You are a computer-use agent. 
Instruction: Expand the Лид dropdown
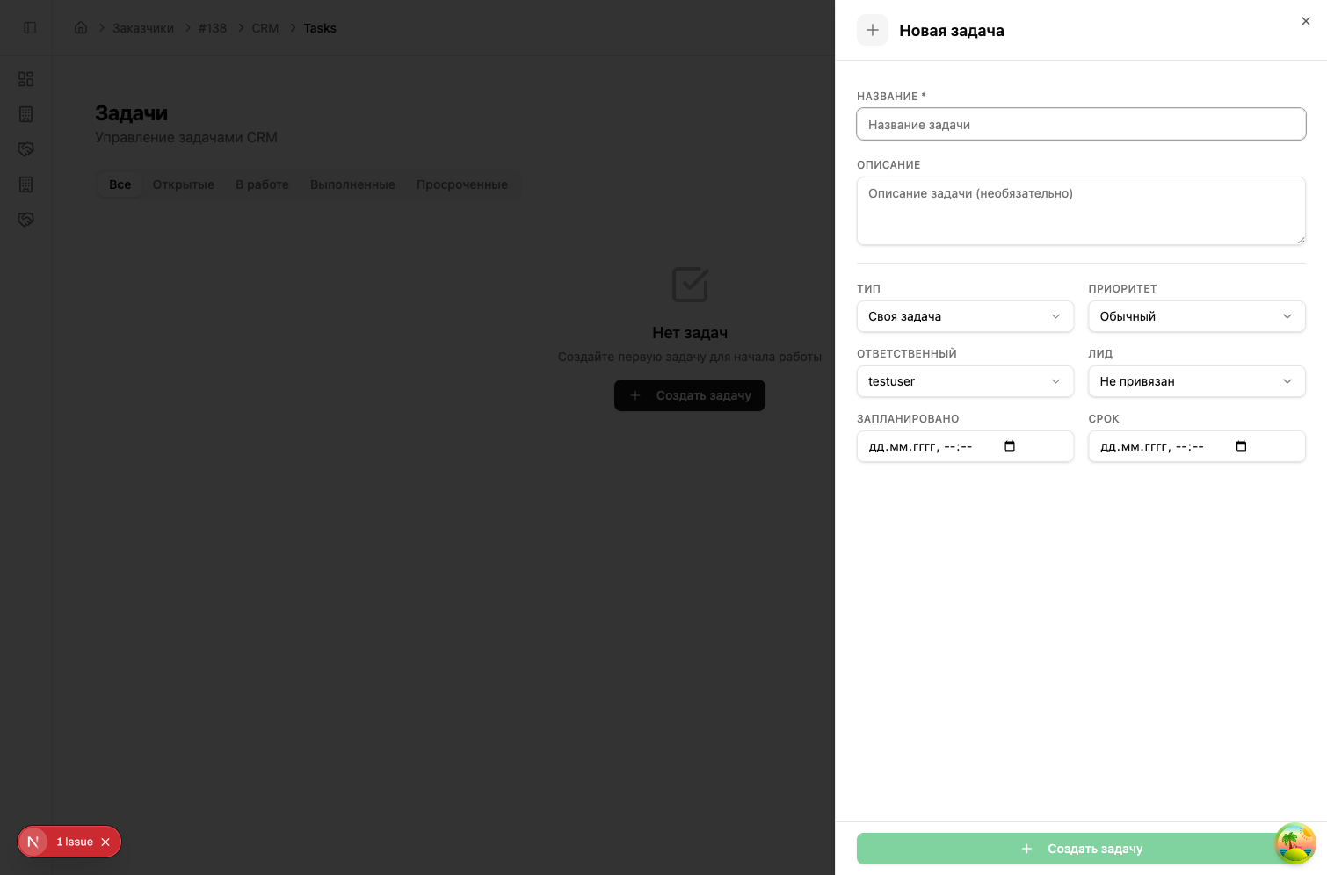(x=1196, y=381)
